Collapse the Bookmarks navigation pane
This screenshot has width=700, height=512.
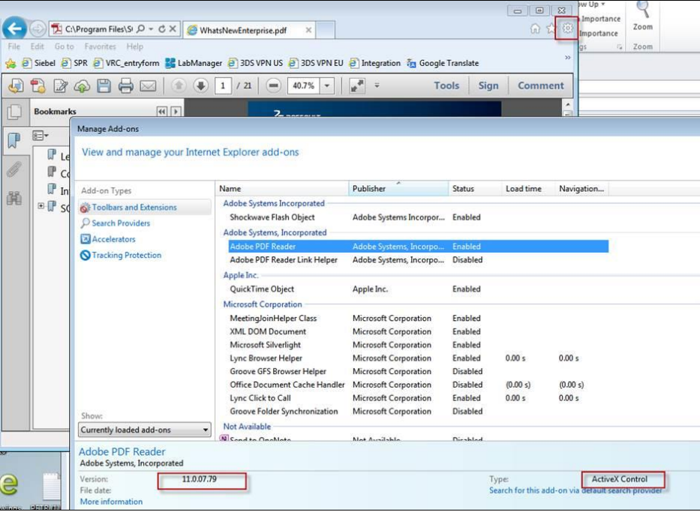[x=162, y=112]
